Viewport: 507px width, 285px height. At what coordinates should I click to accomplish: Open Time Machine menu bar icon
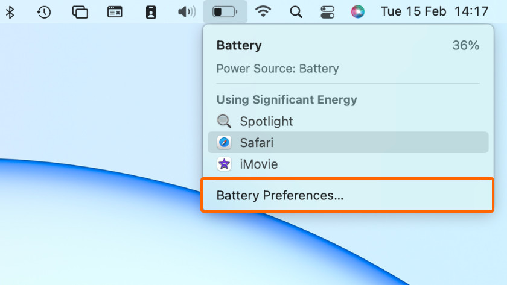(44, 12)
